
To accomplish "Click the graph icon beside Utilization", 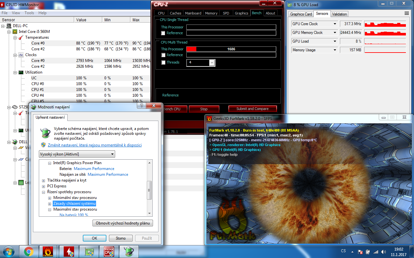I will [21, 72].
